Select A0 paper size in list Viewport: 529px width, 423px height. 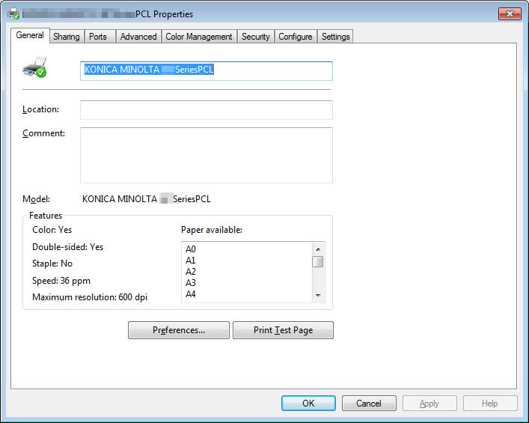pyautogui.click(x=191, y=249)
